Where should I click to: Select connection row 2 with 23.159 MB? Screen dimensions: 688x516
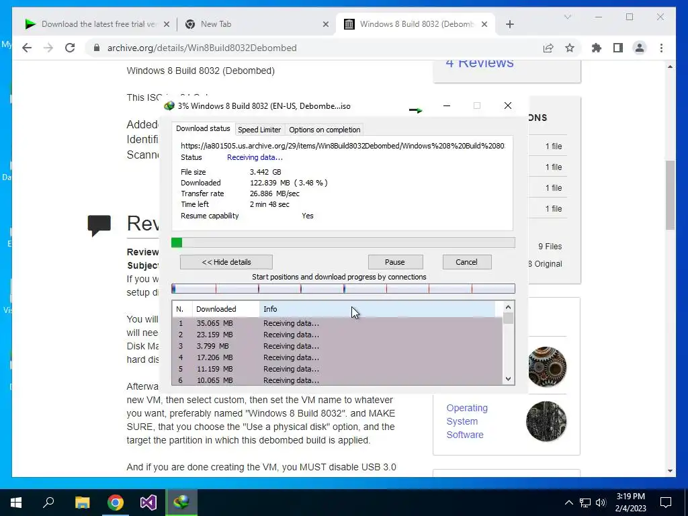tap(337, 335)
